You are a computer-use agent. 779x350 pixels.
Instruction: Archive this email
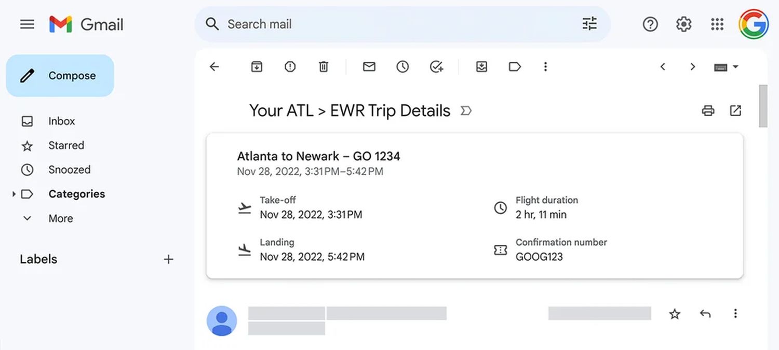(x=257, y=66)
